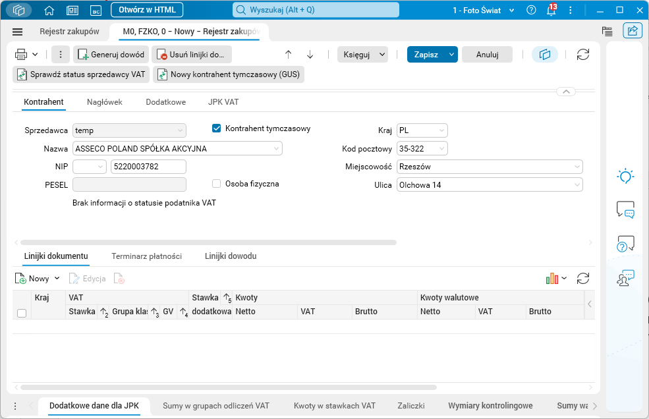Click the Wyszukaj search field

coord(316,10)
